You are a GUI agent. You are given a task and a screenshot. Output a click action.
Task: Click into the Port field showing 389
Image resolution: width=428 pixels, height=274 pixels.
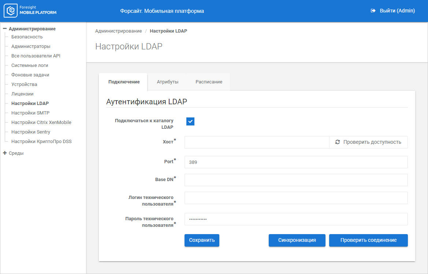(x=296, y=162)
